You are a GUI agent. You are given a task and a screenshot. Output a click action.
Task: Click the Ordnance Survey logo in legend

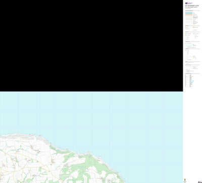pos(189,3)
